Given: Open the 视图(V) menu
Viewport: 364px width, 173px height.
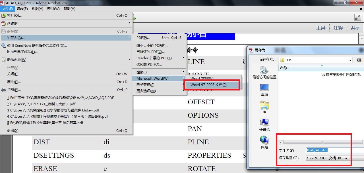Looking at the screenshot, I should pos(38,9).
